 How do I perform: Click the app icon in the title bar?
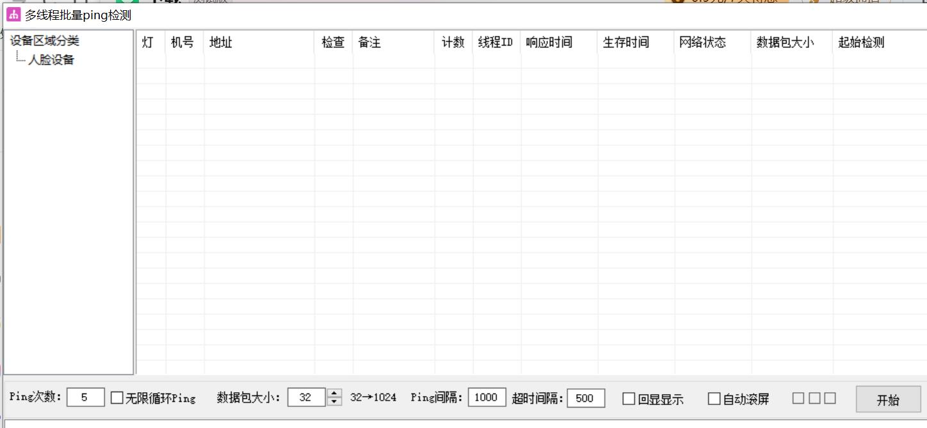[x=13, y=15]
